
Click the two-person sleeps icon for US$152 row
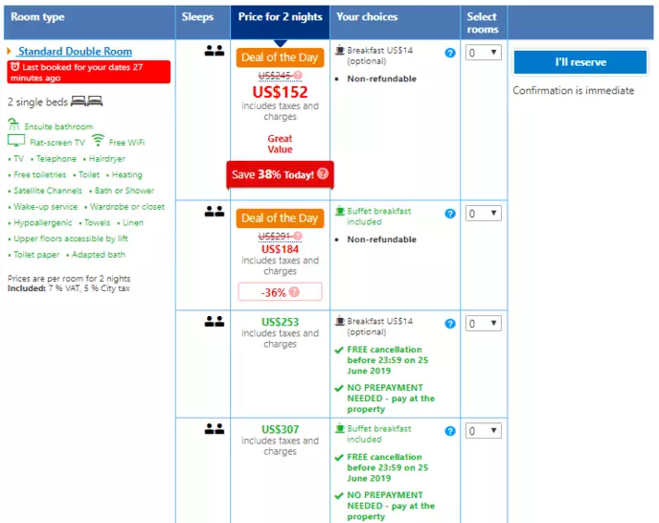[215, 51]
